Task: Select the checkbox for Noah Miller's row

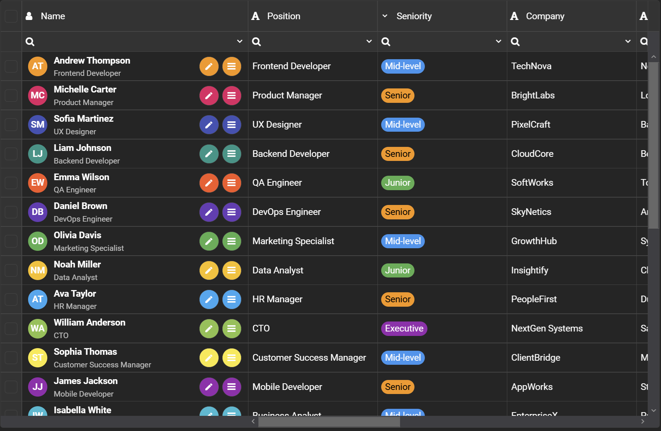Action: [x=11, y=270]
